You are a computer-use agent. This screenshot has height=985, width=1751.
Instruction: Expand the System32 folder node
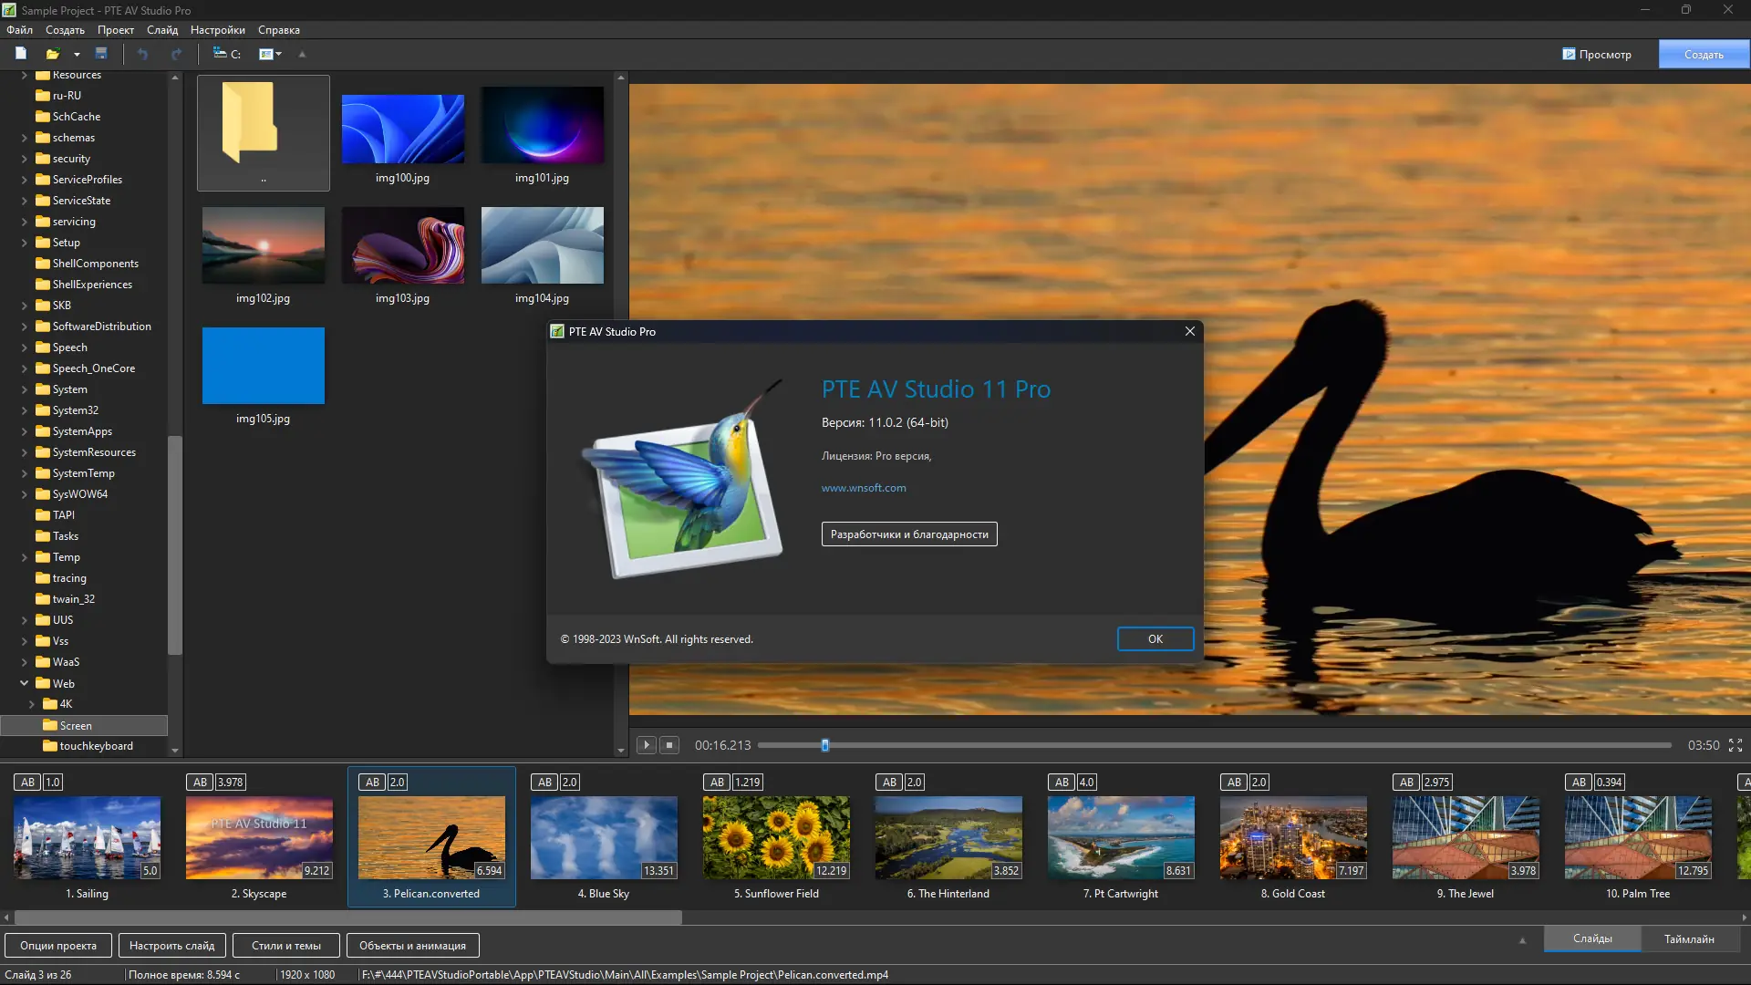pyautogui.click(x=25, y=410)
